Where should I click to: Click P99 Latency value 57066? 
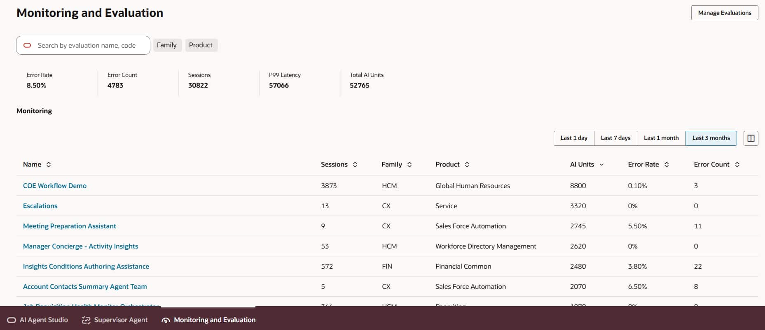click(279, 86)
